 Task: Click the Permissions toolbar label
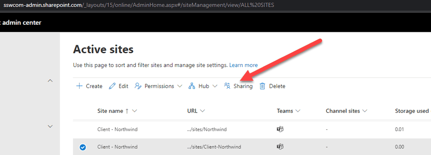tap(160, 86)
